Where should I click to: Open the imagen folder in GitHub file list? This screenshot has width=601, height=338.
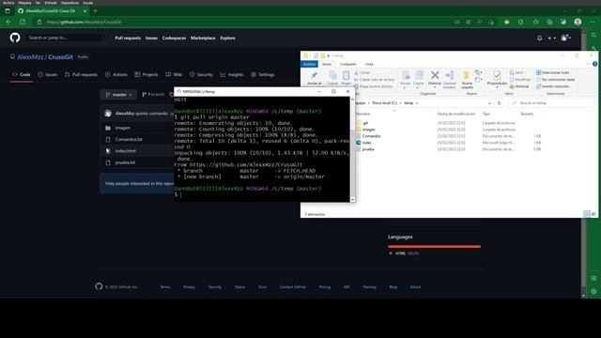point(123,128)
